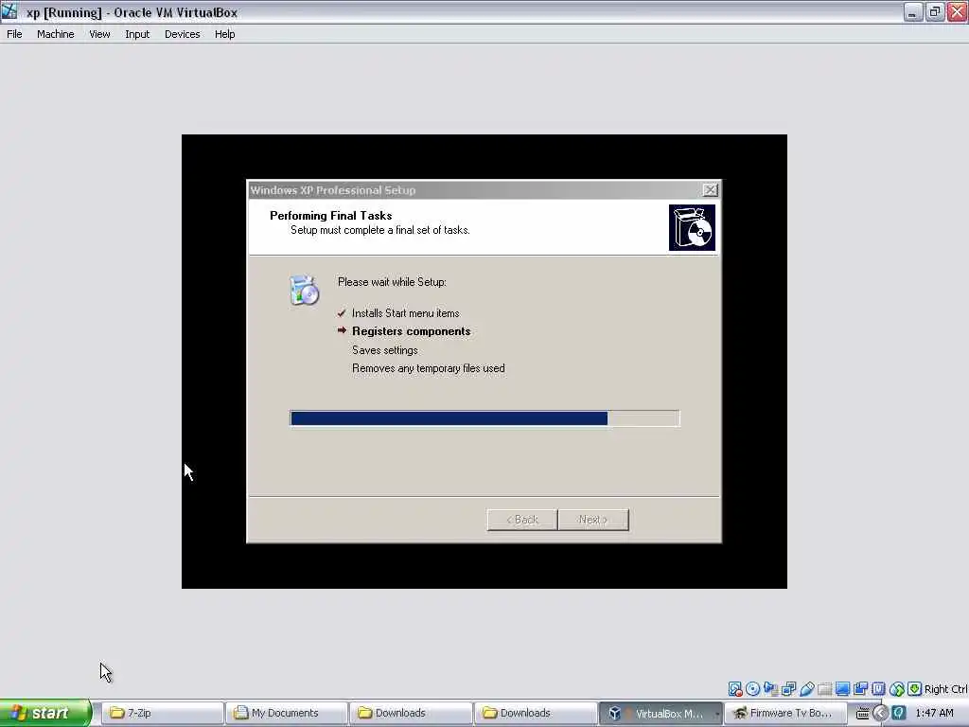Click the setup disc icon beside task list
The width and height of the screenshot is (969, 727).
304,290
